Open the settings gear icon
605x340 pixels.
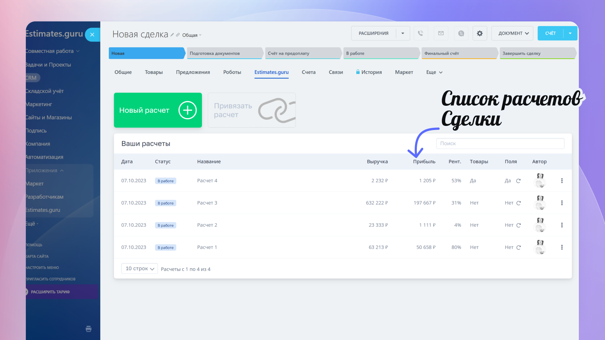point(480,33)
